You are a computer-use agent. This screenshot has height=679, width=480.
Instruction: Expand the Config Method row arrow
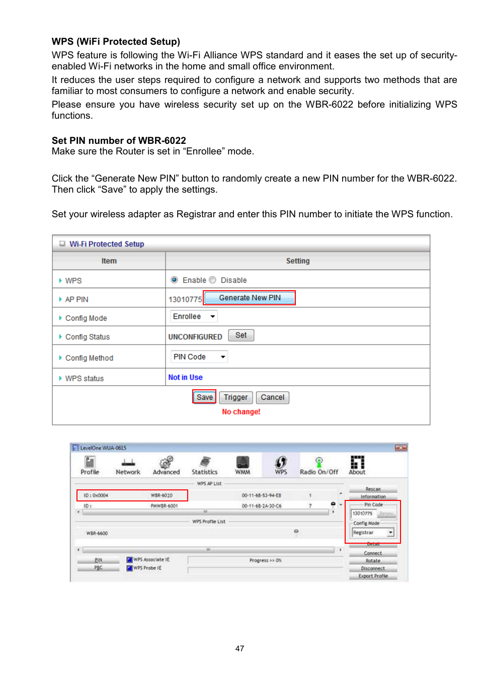(x=60, y=358)
